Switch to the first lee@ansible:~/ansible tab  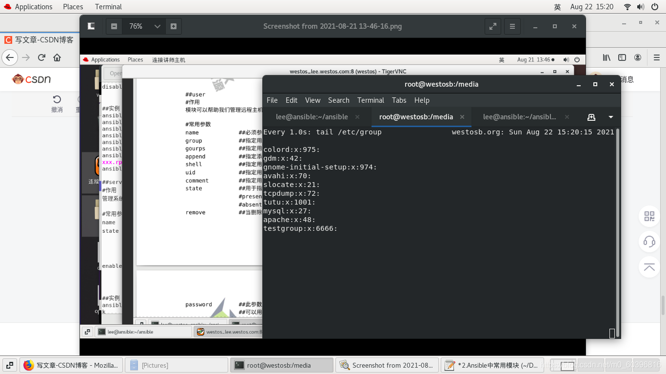tap(312, 117)
